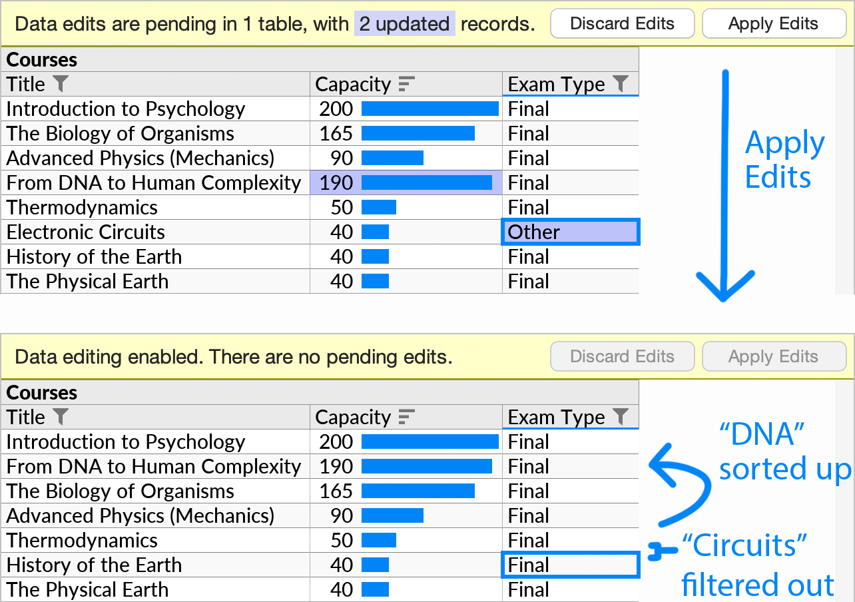Select the edited 'Other' exam type cell
This screenshot has height=602, width=855.
[570, 232]
